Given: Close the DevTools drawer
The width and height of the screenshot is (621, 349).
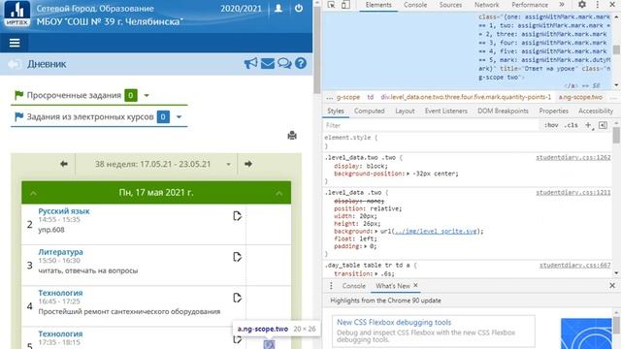Looking at the screenshot, I should pos(612,285).
